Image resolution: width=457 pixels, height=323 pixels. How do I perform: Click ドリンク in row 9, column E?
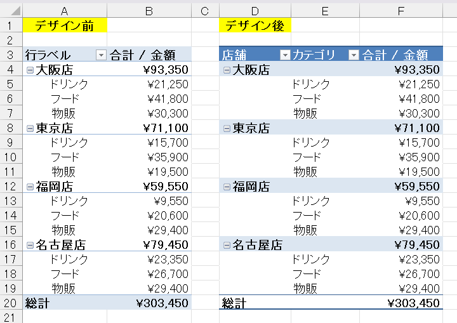click(310, 143)
